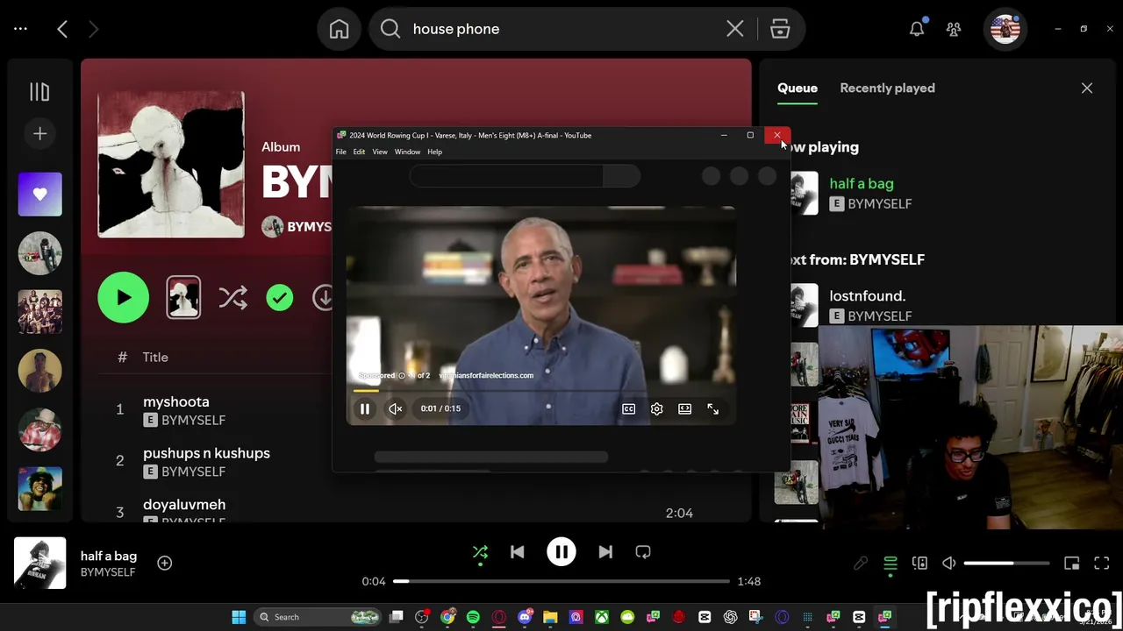Select track 'pushups n kushups'
1123x631 pixels.
tap(206, 453)
